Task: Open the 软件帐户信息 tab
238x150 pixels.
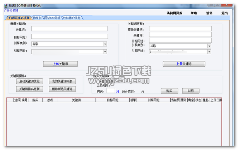Action: (x=72, y=18)
